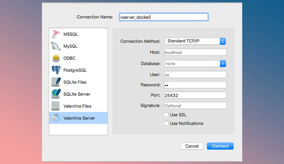Click the SQLite Files label
This screenshot has height=164, width=284.
pos(75,82)
